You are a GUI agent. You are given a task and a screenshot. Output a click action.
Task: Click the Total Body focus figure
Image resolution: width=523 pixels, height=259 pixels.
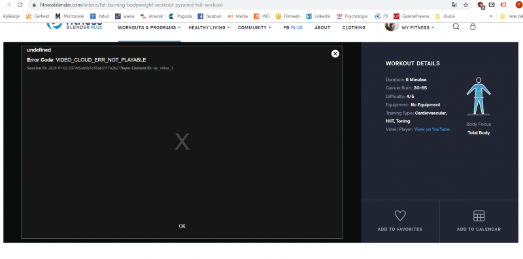[479, 97]
